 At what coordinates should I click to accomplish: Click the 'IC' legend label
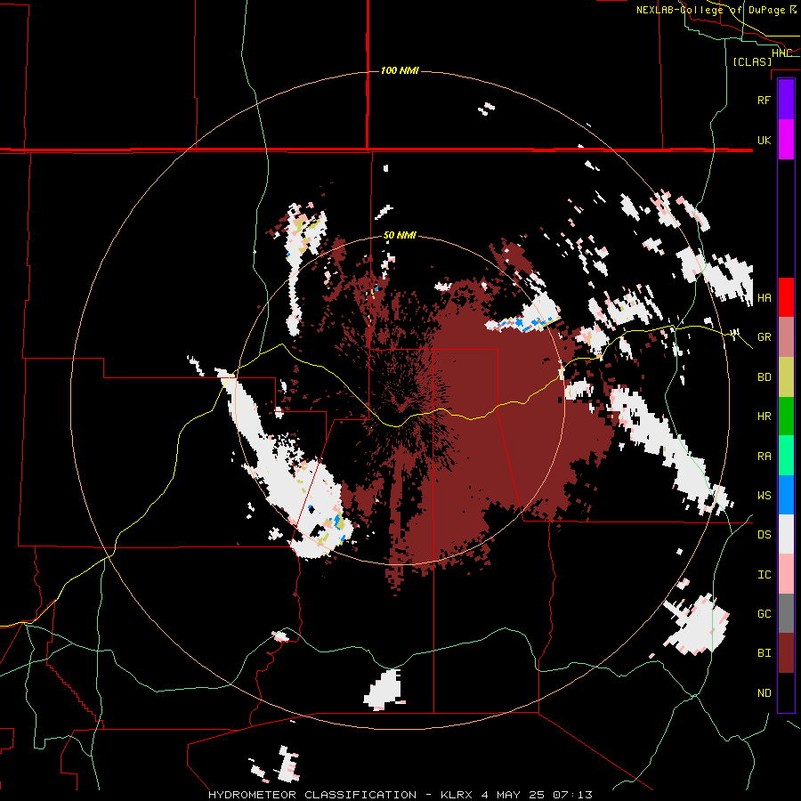point(764,575)
